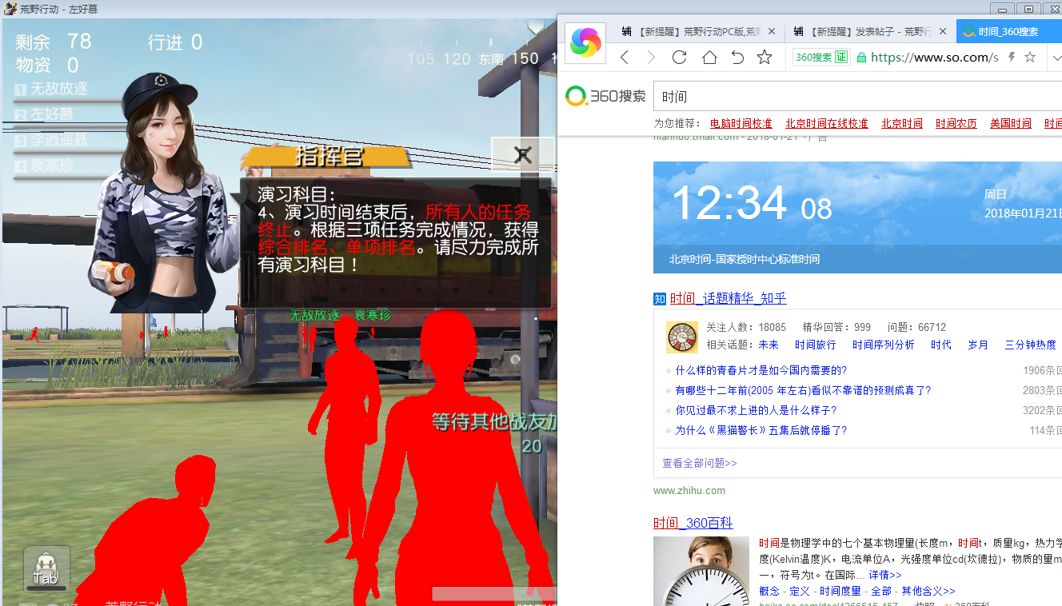The width and height of the screenshot is (1062, 606).
Task: Open the 时间农历 suggestion link
Action: click(x=956, y=124)
